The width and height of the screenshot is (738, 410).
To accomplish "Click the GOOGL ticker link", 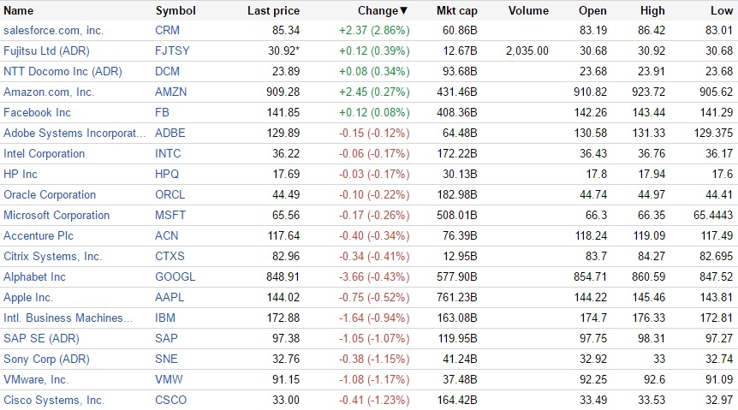I will [175, 276].
